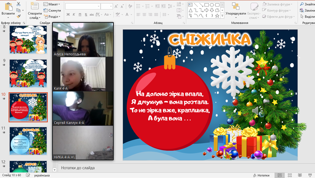Viewport: 315px width, 178px height.
Task: Clear all formatting with eraser-A icon
Action: 130,7
